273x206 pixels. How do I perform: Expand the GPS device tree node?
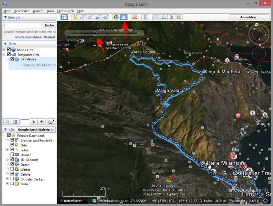tap(7, 59)
